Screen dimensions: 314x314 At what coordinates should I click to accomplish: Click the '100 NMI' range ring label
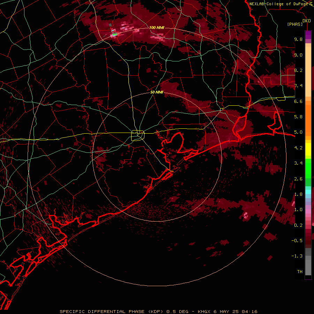pos(157,28)
